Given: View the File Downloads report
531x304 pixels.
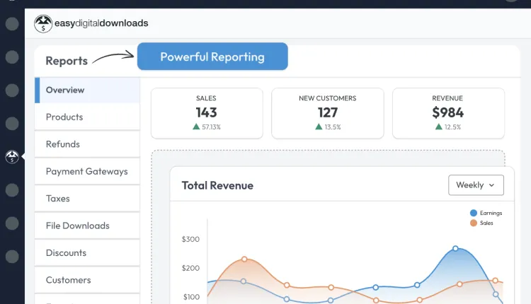Looking at the screenshot, I should [87, 226].
